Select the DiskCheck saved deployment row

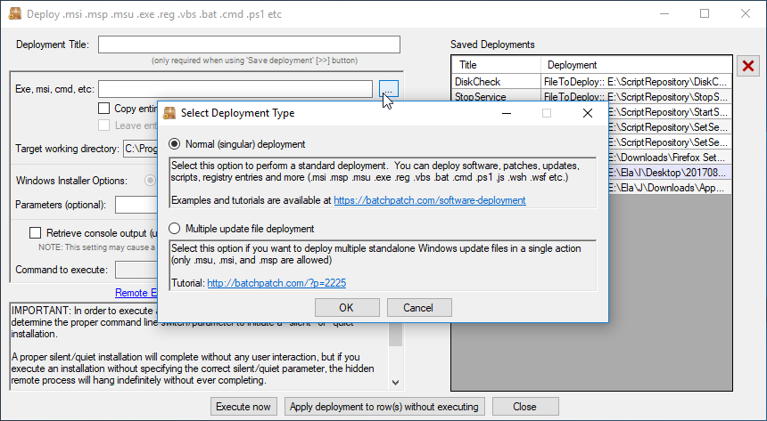pyautogui.click(x=592, y=82)
